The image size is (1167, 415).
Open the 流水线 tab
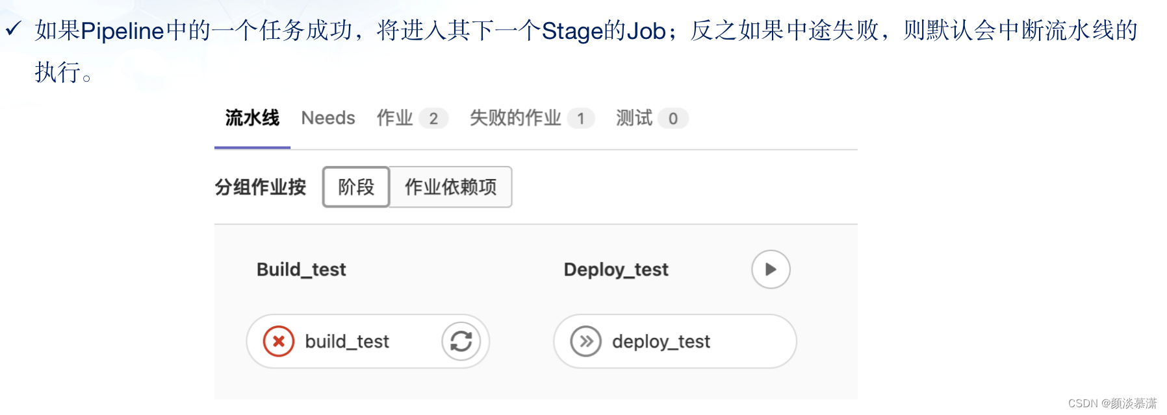(x=251, y=118)
